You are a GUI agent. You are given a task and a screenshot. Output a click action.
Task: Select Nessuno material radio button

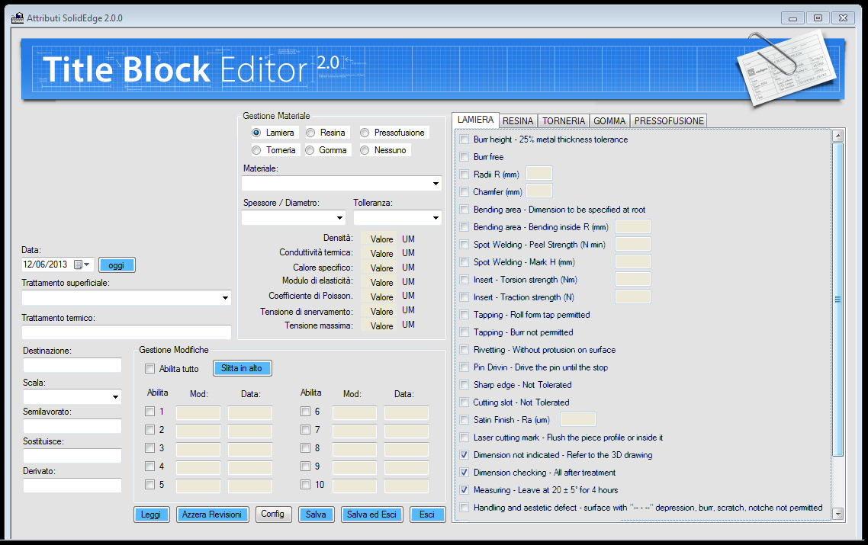[x=365, y=150]
